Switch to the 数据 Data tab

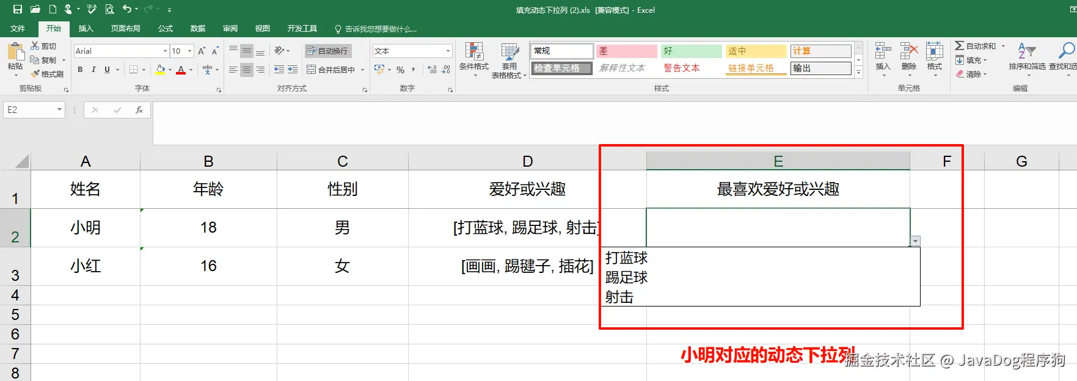[198, 29]
